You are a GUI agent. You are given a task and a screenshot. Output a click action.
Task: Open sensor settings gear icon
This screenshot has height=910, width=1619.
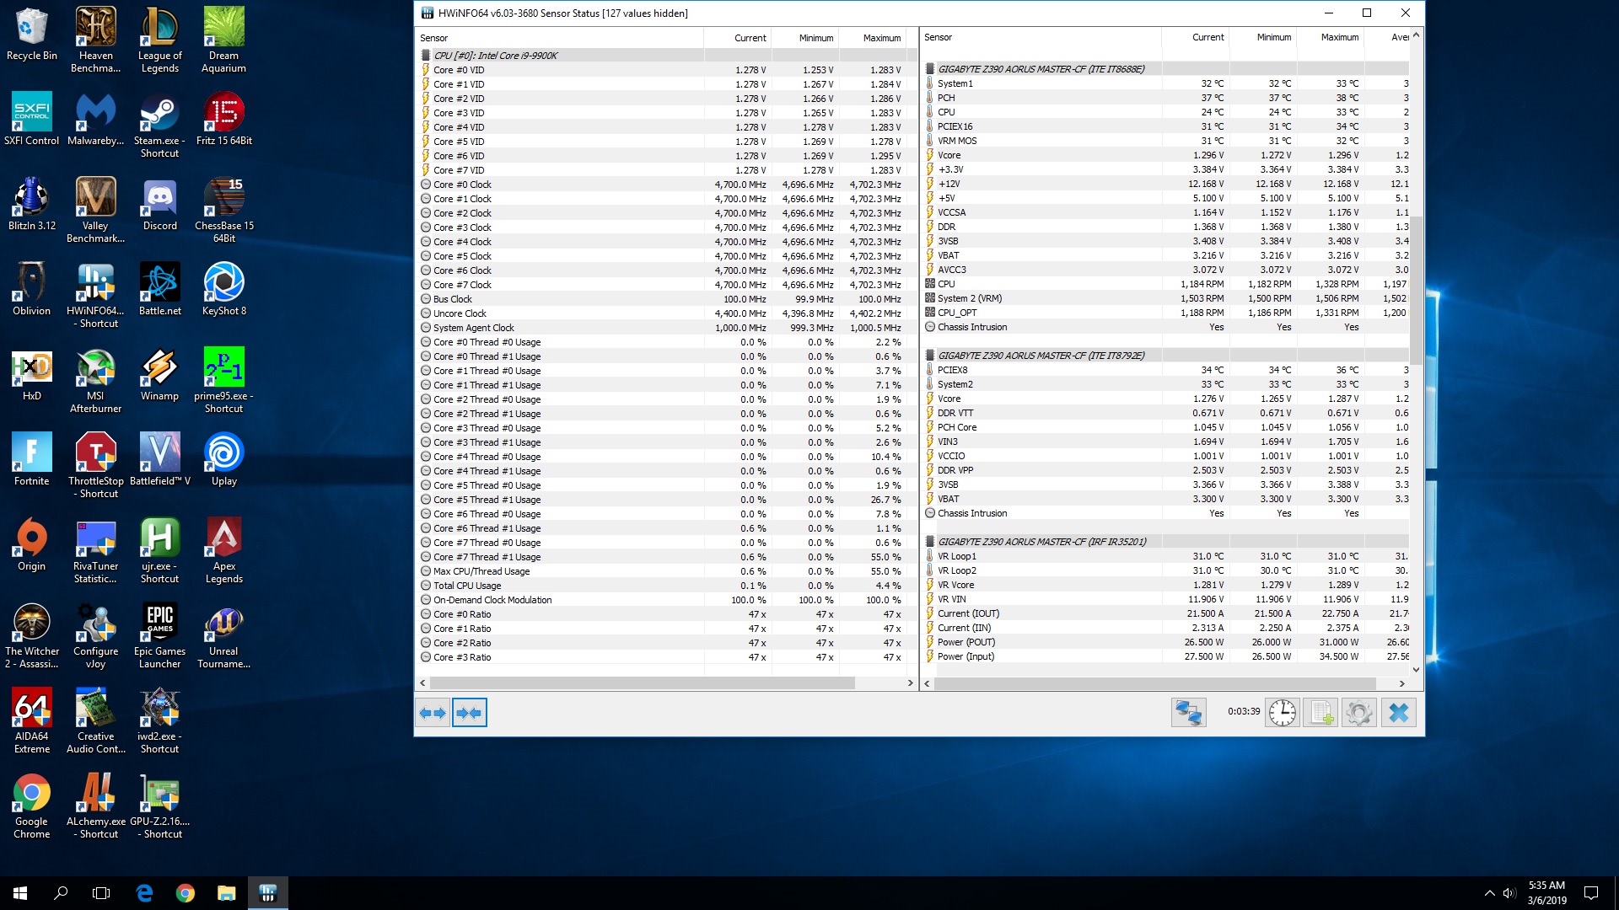coord(1359,713)
